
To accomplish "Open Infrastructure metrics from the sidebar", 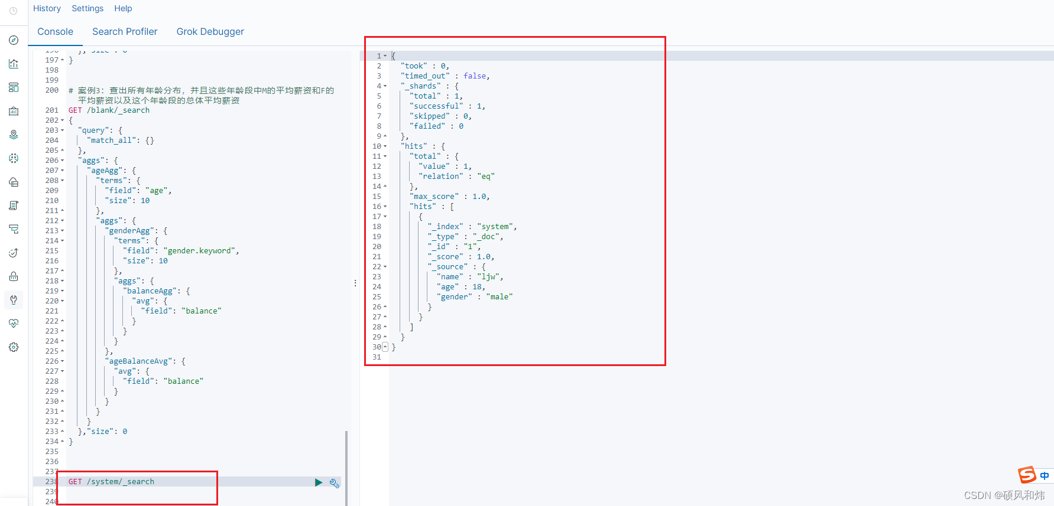I will pos(14,182).
